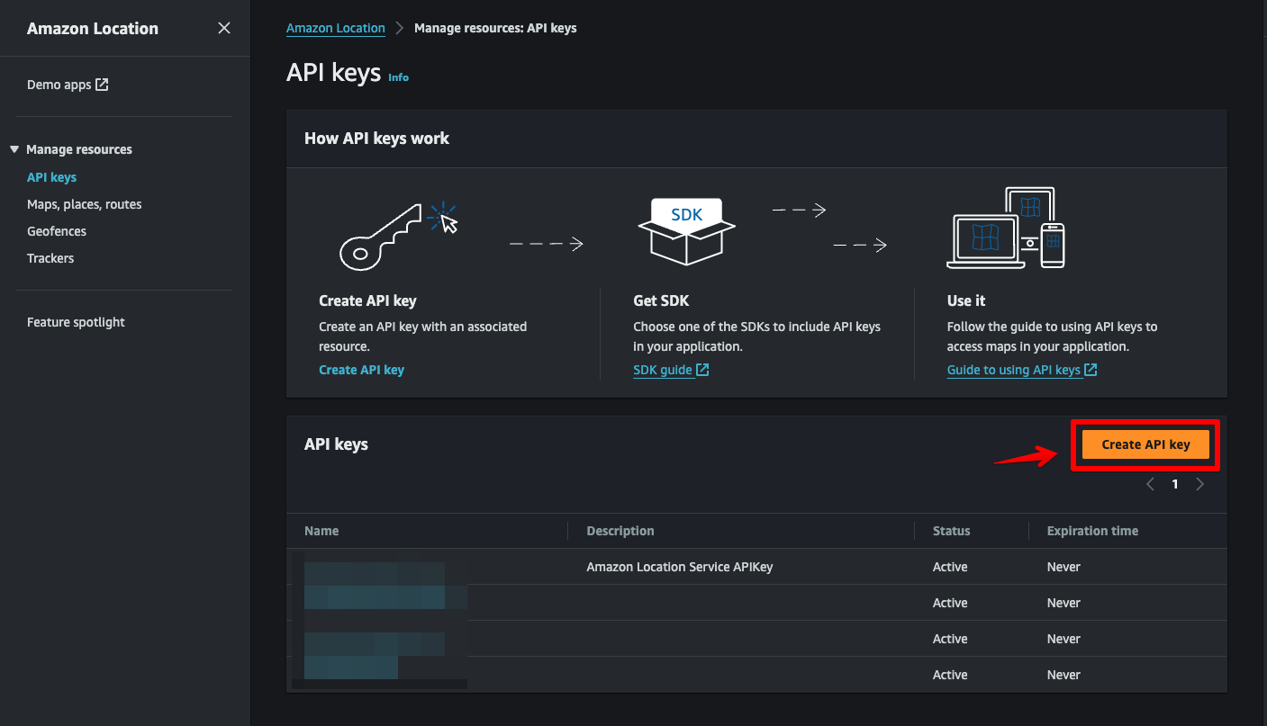Screen dimensions: 1267x726
Task: Click external link icon beside Demo apps
Action: click(x=102, y=85)
